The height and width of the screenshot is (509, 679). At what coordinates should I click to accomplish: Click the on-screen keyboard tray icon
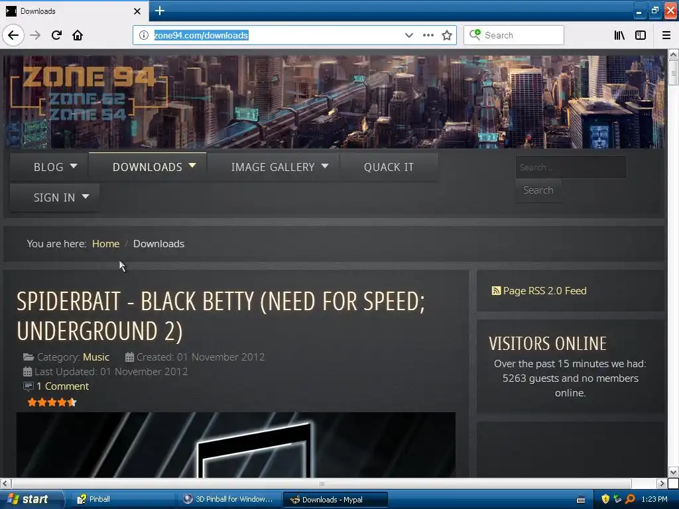(581, 500)
